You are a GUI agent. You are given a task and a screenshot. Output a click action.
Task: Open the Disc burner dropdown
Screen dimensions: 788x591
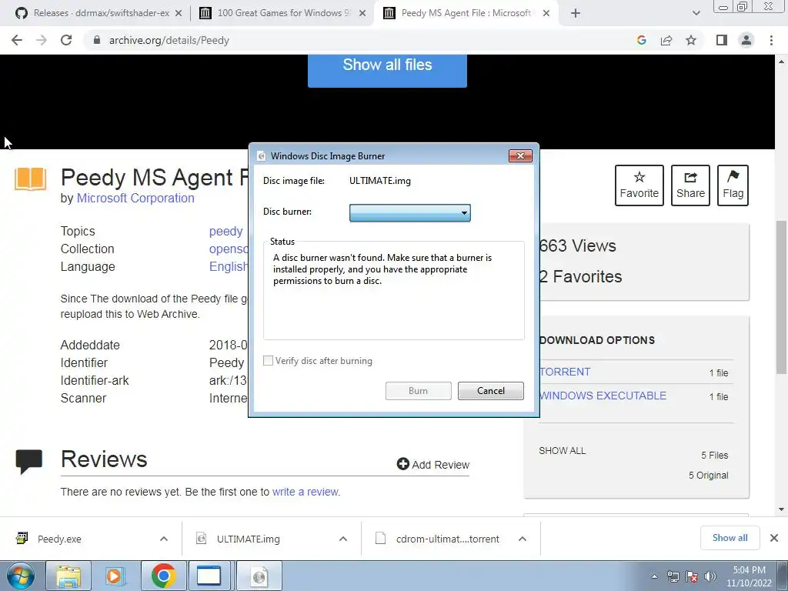tap(410, 212)
